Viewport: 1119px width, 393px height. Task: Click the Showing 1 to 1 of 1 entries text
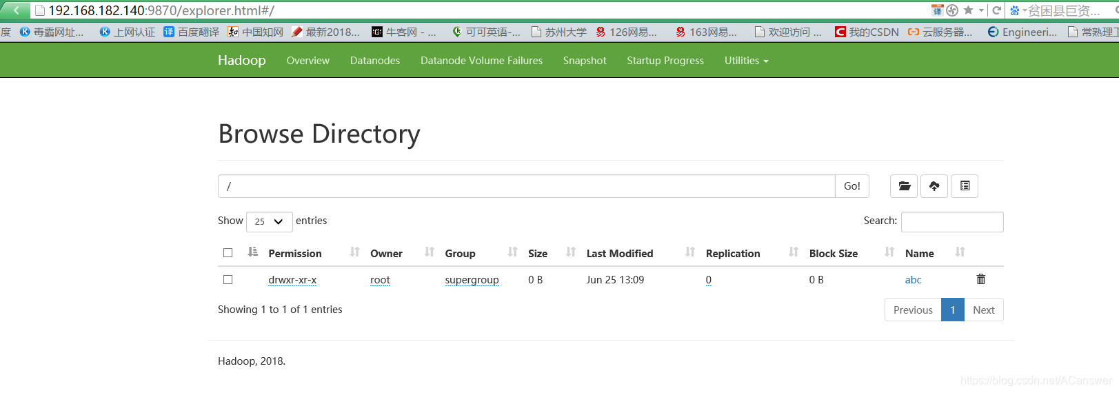pyautogui.click(x=280, y=310)
